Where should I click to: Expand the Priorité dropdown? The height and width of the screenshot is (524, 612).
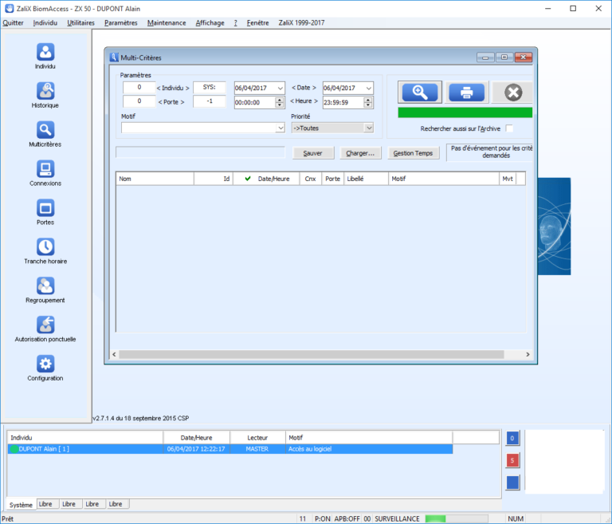coord(368,128)
